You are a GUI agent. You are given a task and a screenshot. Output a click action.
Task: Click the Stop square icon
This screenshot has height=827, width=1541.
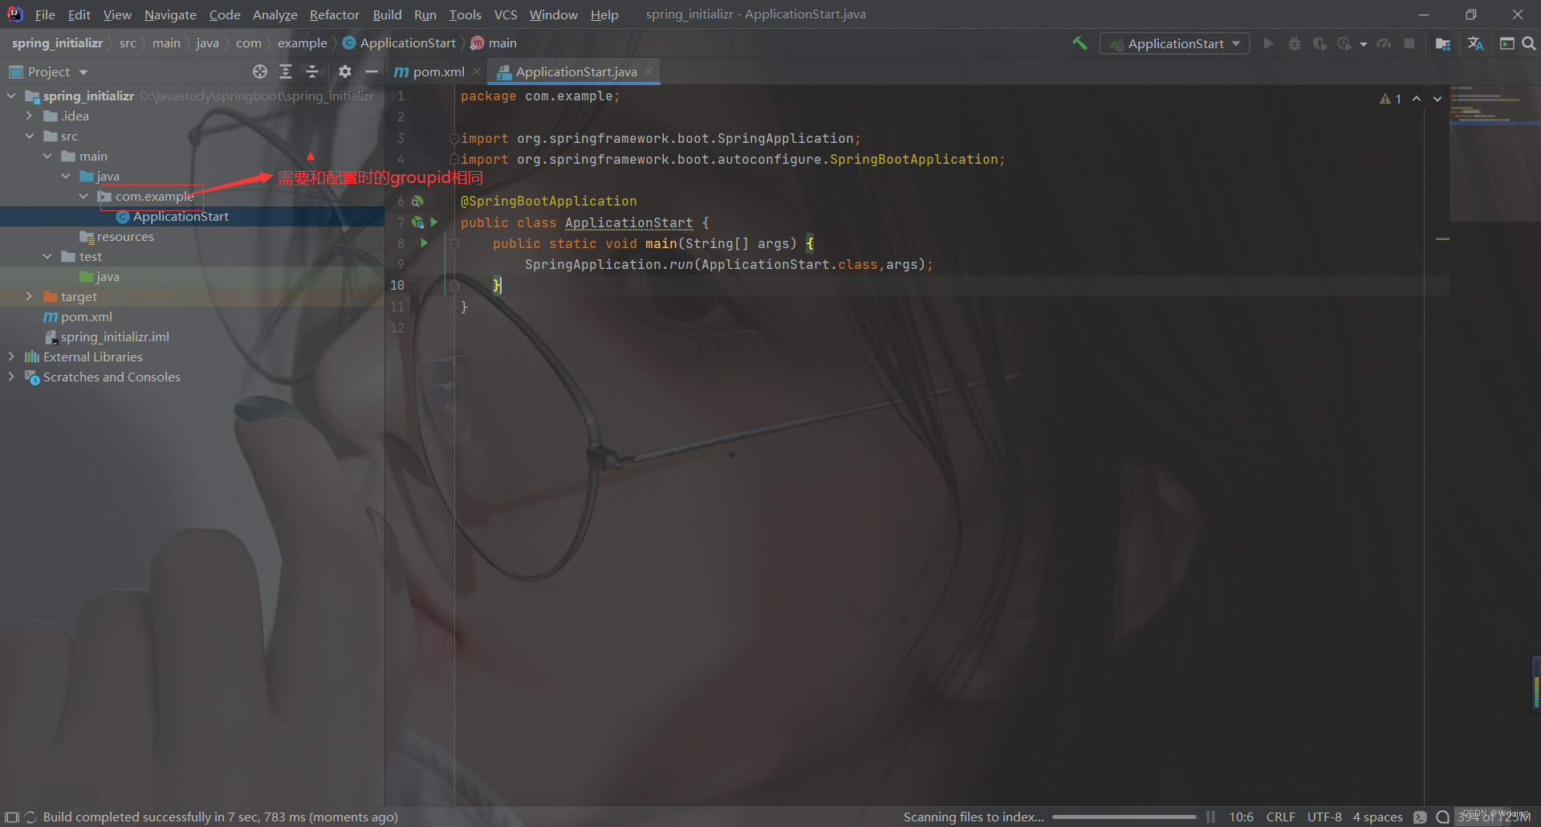pyautogui.click(x=1409, y=43)
